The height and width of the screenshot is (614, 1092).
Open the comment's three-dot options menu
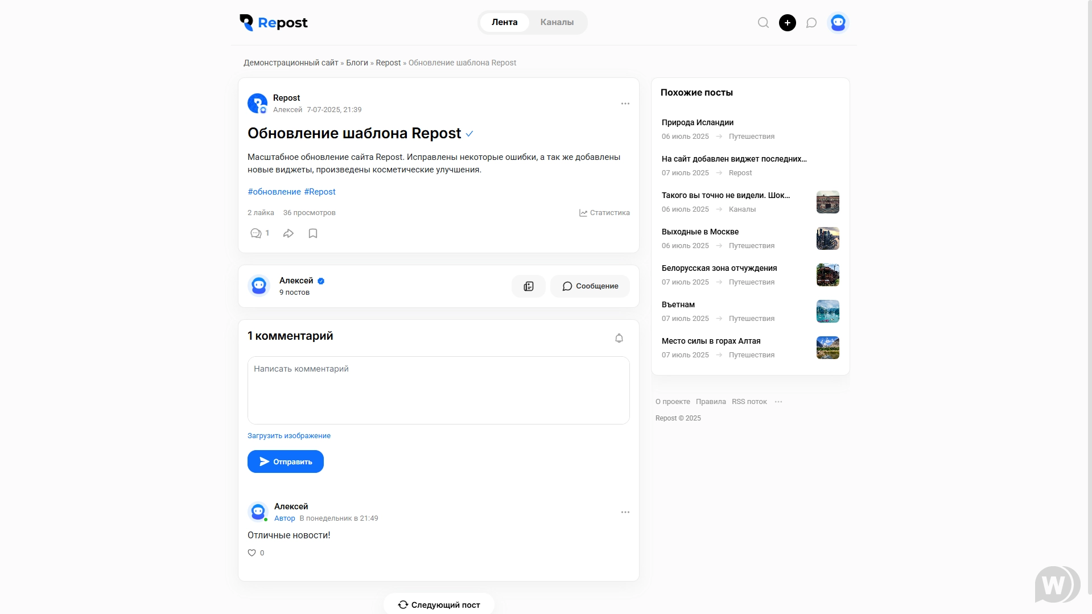pyautogui.click(x=625, y=512)
